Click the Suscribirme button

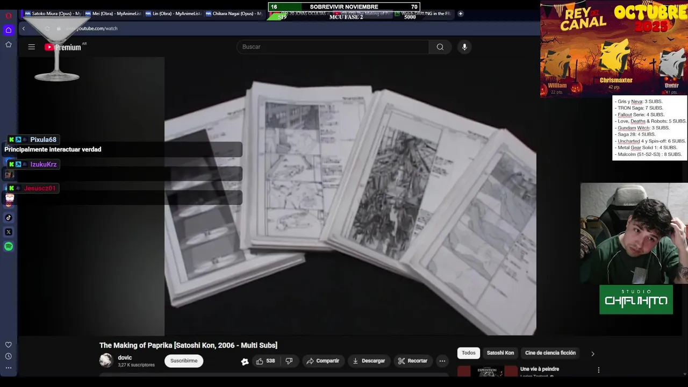(x=184, y=361)
